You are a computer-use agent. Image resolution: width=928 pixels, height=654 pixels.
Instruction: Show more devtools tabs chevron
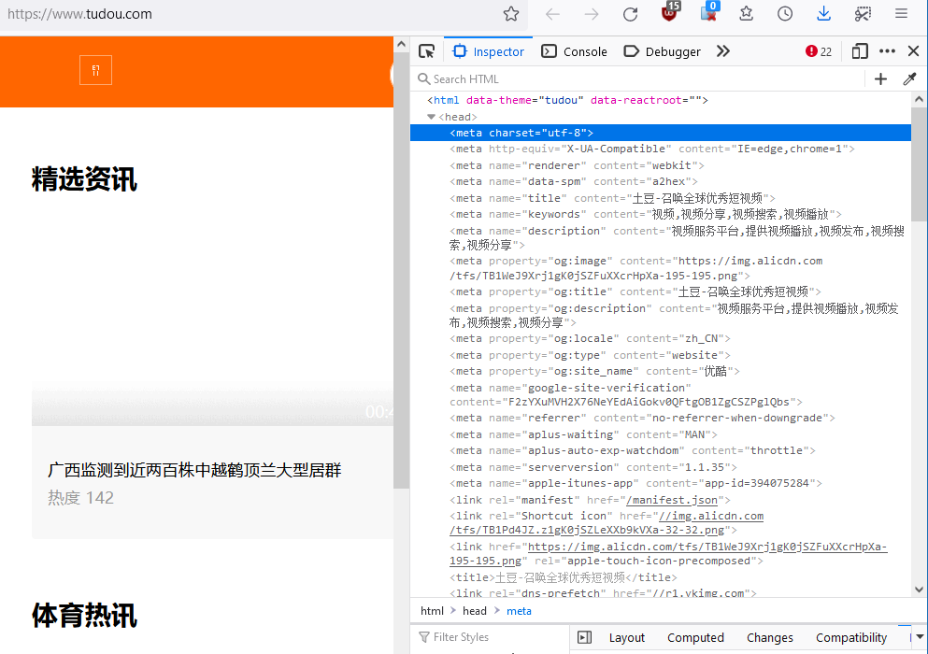722,51
